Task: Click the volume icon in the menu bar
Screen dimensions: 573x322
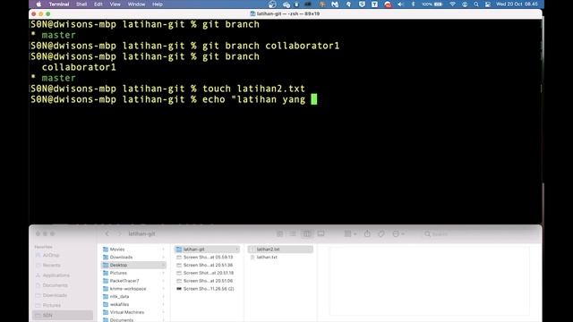Action: click(x=400, y=4)
